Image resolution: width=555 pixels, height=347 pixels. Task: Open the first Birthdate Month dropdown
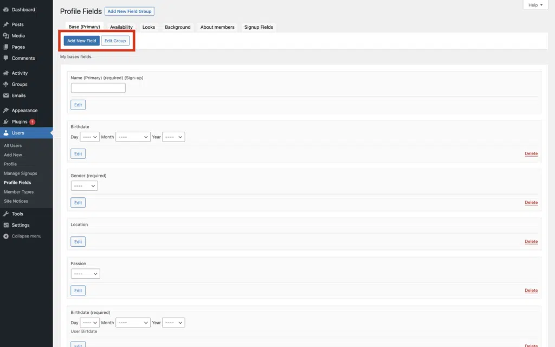[133, 137]
